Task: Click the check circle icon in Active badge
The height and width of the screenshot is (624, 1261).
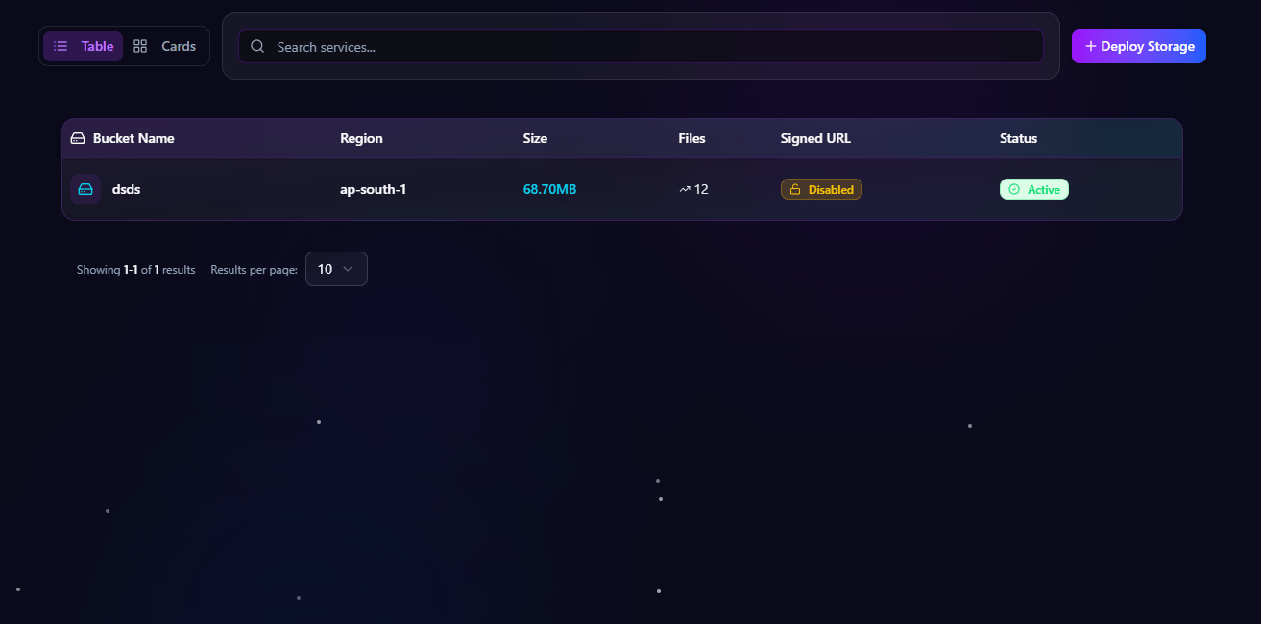Action: (1014, 189)
